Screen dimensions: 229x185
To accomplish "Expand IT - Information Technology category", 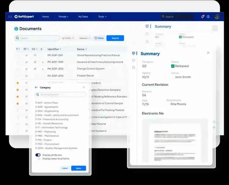I will (36, 128).
